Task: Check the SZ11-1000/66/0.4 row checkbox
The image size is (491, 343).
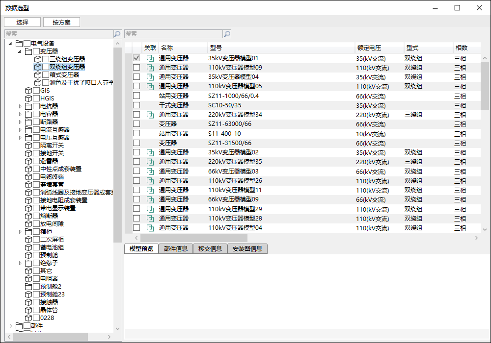Action: [x=136, y=96]
